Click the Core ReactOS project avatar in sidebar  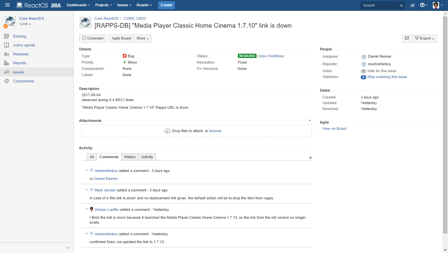pos(10,21)
